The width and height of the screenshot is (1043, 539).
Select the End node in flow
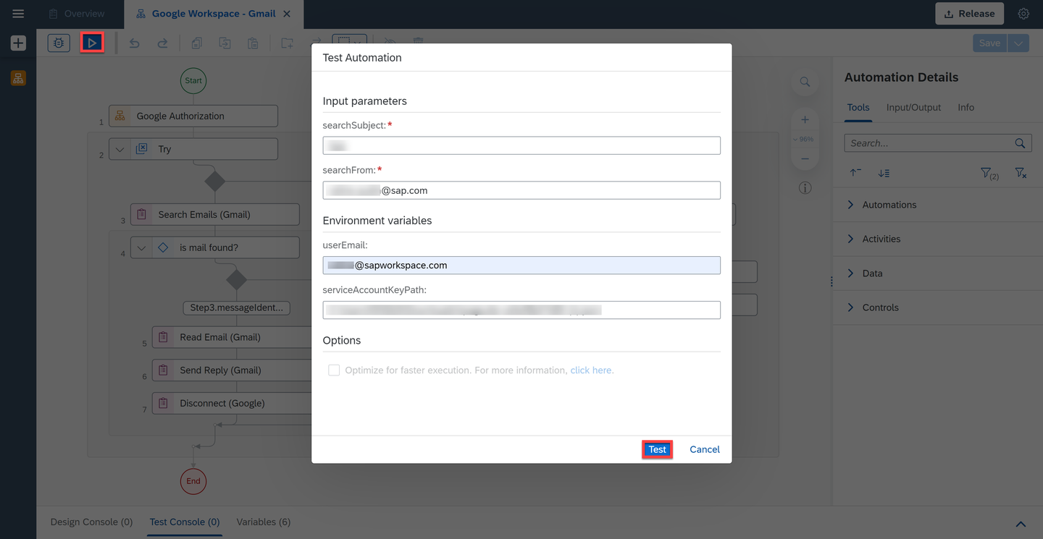(x=193, y=481)
